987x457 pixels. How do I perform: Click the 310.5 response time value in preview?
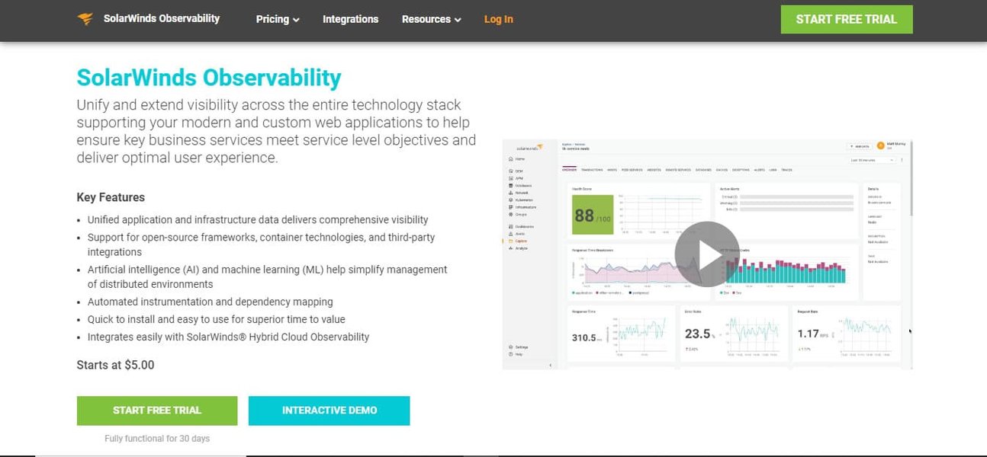click(585, 337)
